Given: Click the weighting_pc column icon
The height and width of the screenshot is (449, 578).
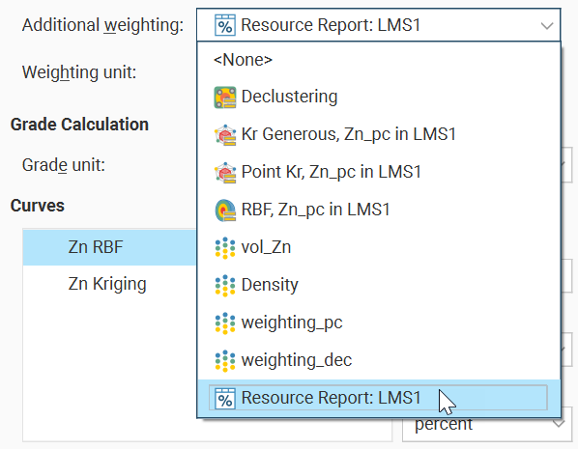Looking at the screenshot, I should [x=225, y=323].
